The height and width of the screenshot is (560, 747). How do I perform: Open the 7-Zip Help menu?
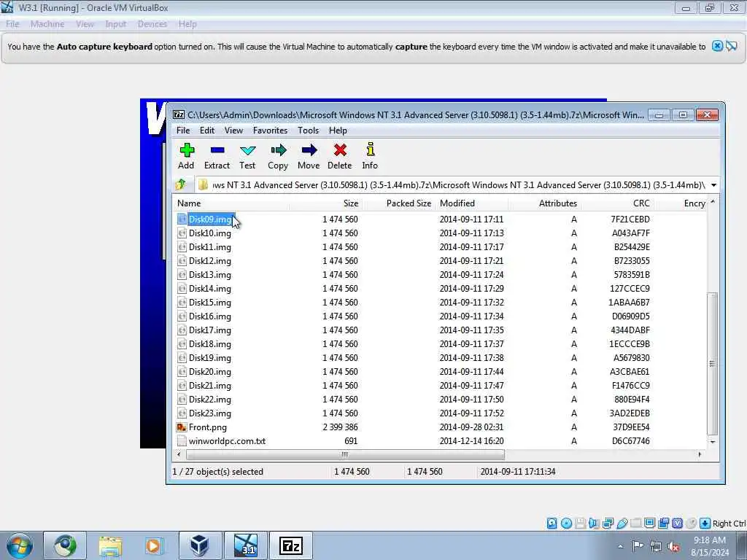point(338,130)
